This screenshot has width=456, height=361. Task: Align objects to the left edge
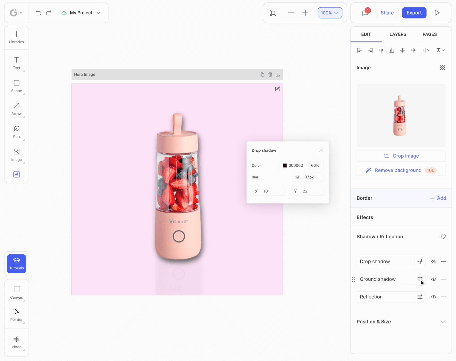[360, 50]
